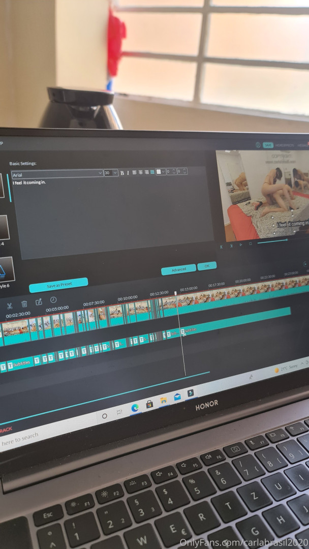Click Save as Preset
The width and height of the screenshot is (309, 549).
tap(58, 285)
